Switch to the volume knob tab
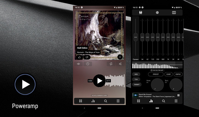The image size is (199, 117). (157, 13)
